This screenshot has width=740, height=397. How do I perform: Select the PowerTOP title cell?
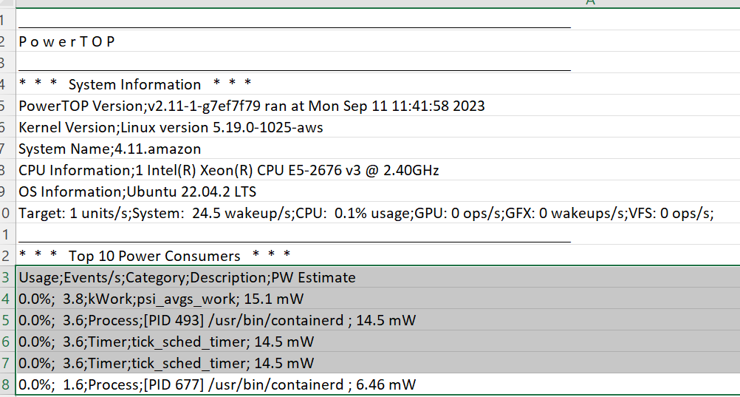[x=67, y=41]
